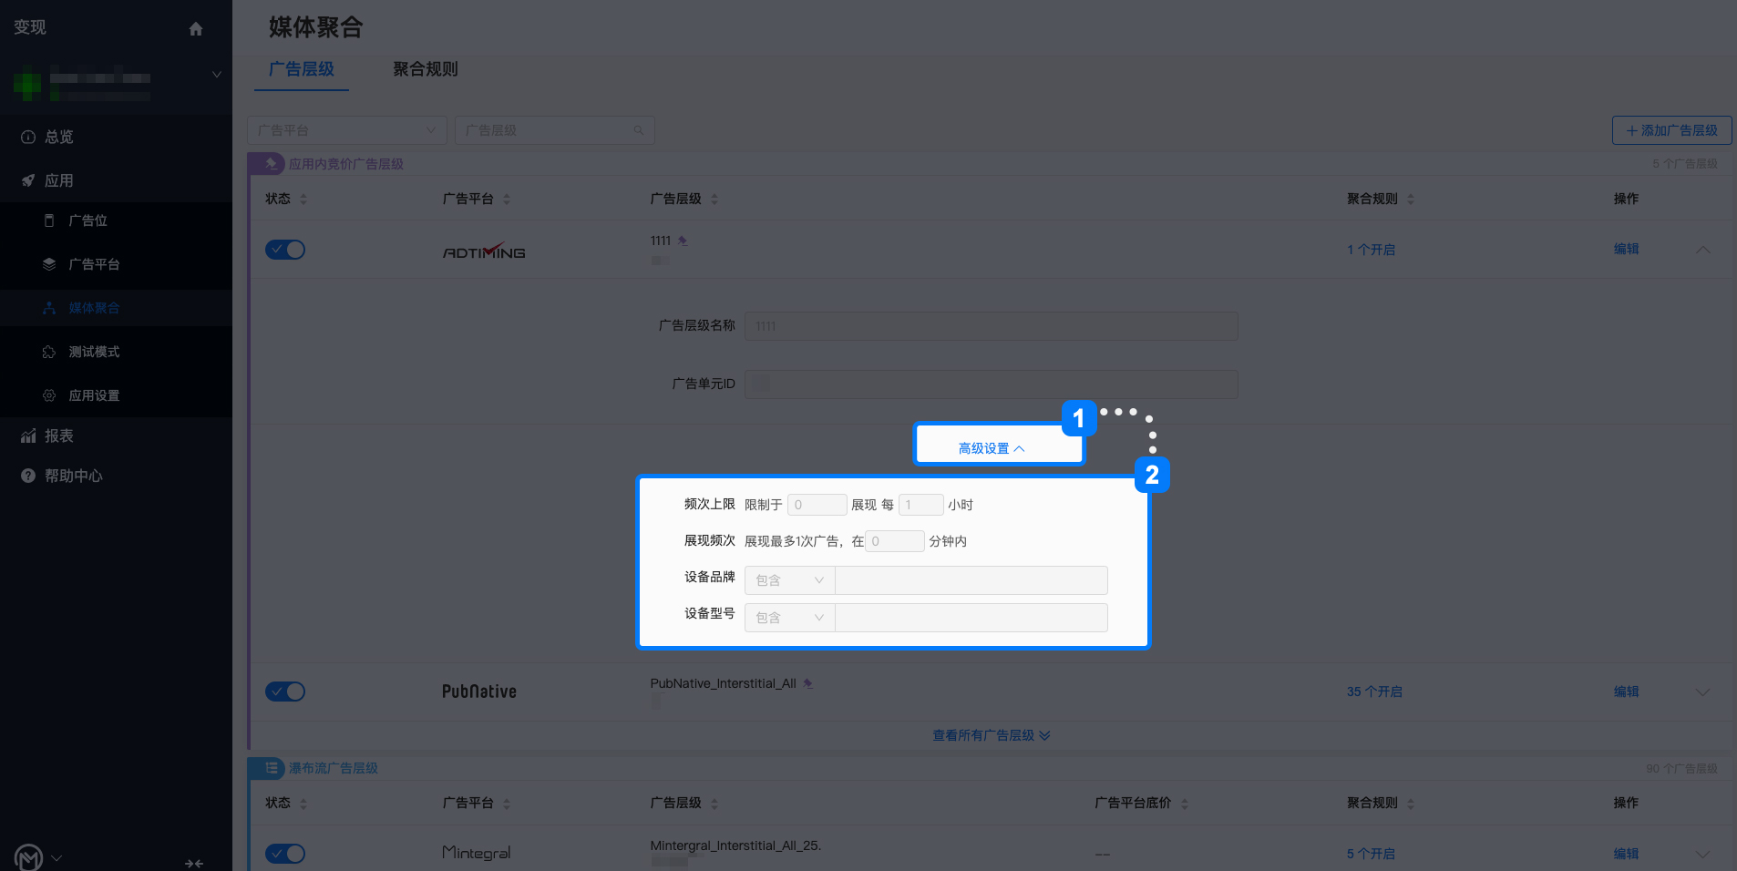Sort bidding table by 广告层级 column
1737x871 pixels.
click(714, 199)
